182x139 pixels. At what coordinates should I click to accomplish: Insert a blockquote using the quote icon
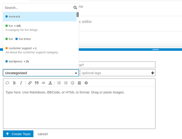[37, 83]
